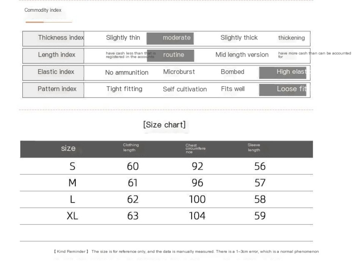Choose the 'Slightly thin' thickness option

click(x=123, y=38)
